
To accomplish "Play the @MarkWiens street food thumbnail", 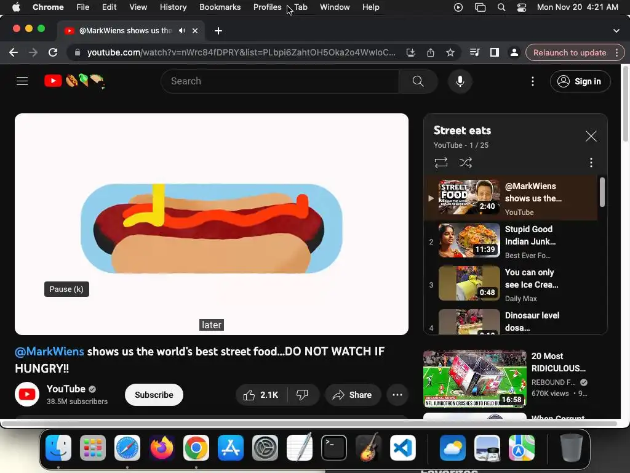I will (x=469, y=197).
